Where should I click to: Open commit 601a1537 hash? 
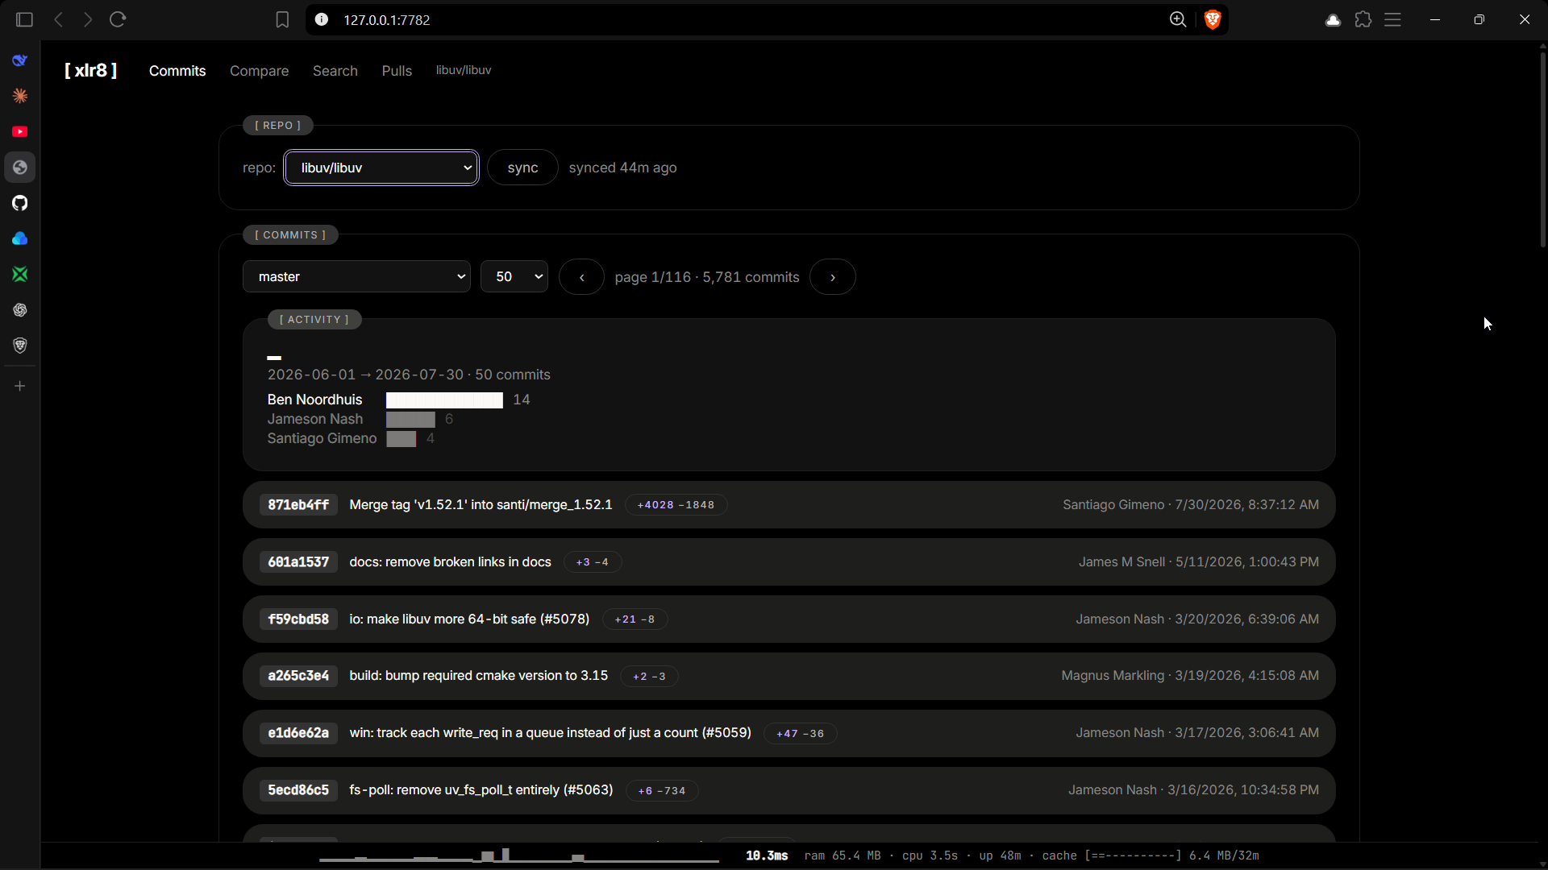pyautogui.click(x=298, y=562)
